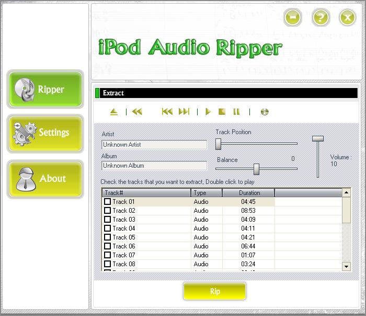Screen dimensions: 366x316
Task: Pause playback with the pause icon
Action: [x=236, y=112]
